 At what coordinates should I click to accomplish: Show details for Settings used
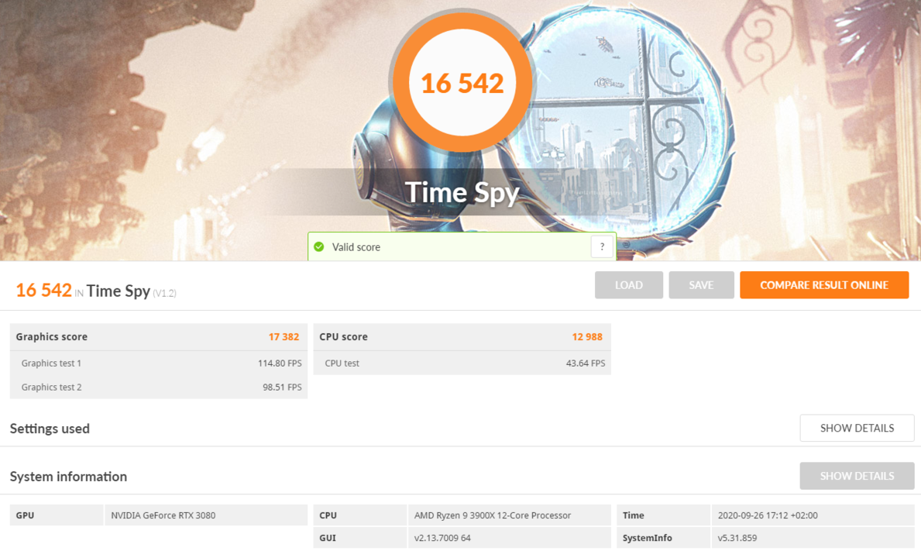pos(857,429)
